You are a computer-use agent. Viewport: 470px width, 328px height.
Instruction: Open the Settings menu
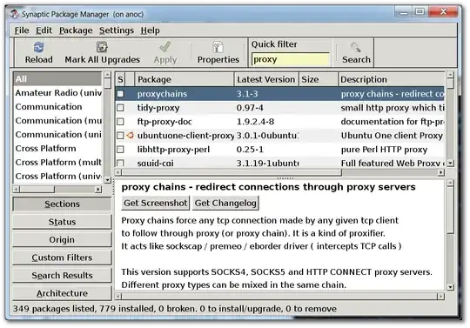tap(117, 30)
